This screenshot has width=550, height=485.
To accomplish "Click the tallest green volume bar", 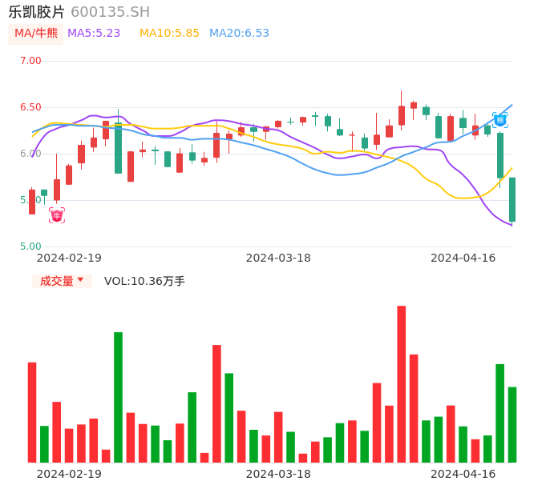I will pyautogui.click(x=118, y=397).
